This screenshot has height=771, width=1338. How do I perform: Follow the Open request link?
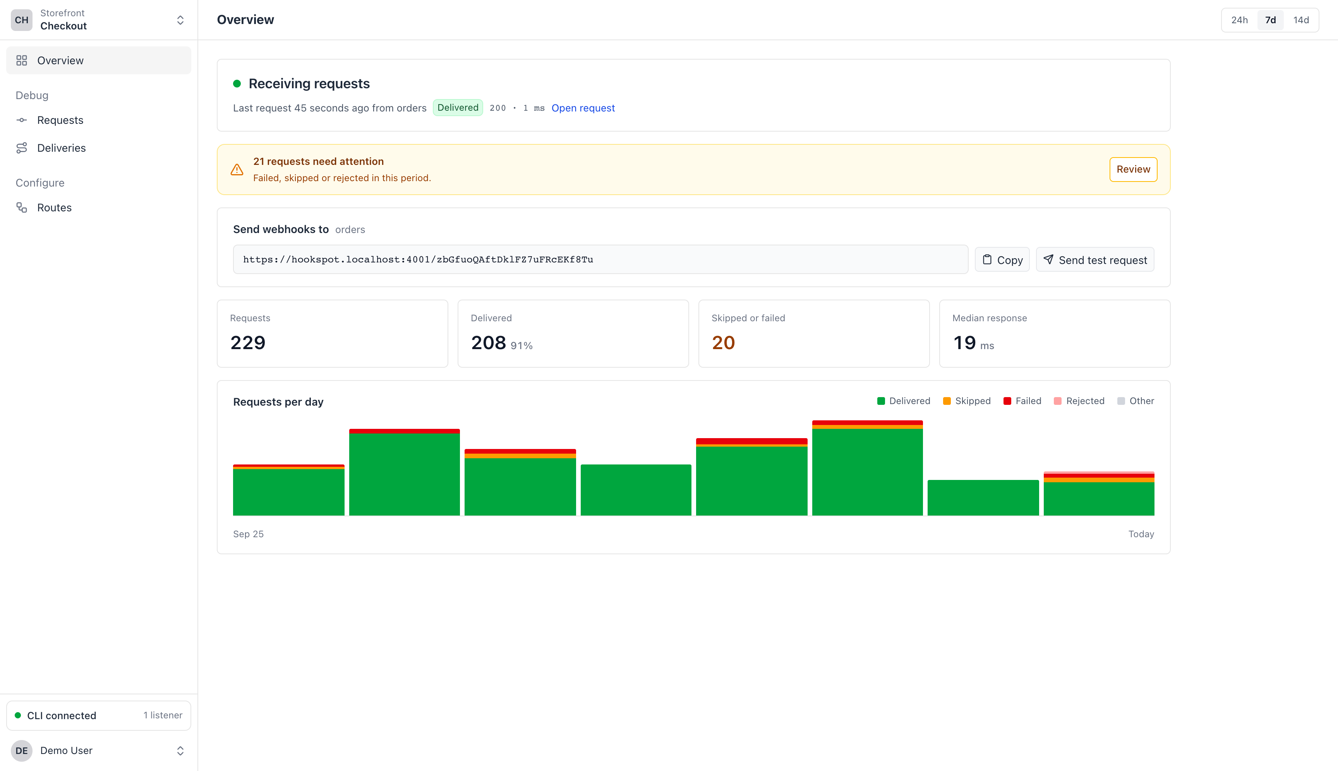pyautogui.click(x=583, y=108)
